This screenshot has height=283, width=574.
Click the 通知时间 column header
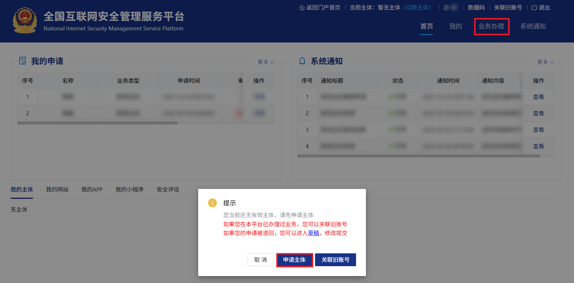[x=448, y=81]
